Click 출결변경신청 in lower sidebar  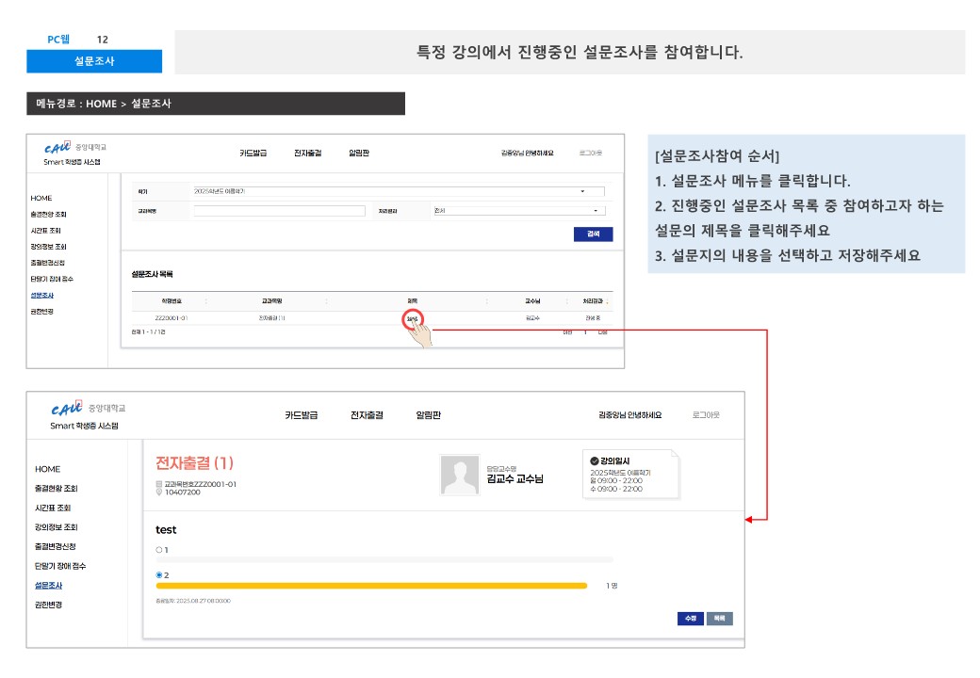55,546
